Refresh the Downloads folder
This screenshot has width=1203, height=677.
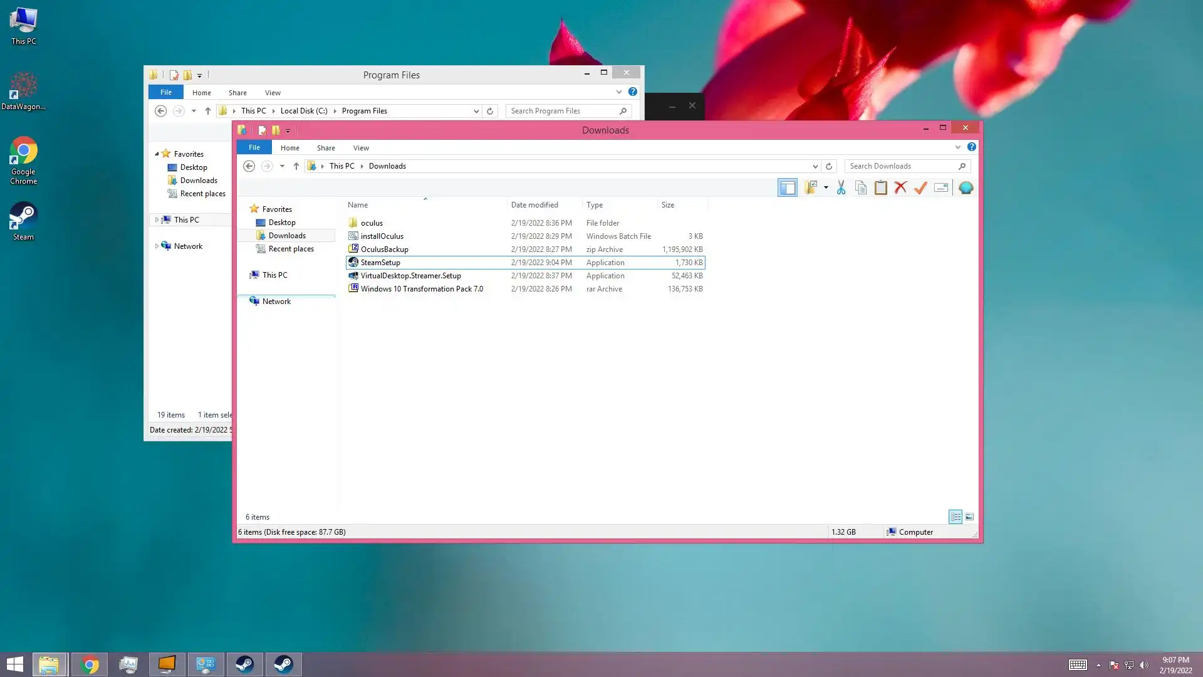pyautogui.click(x=829, y=166)
